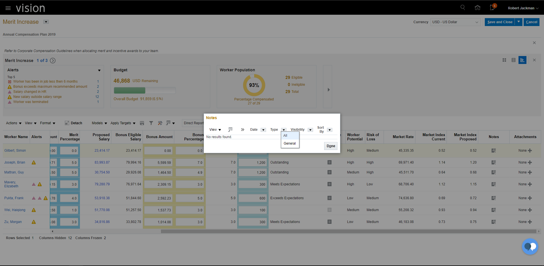Select the chart summary view icon

coord(522,60)
